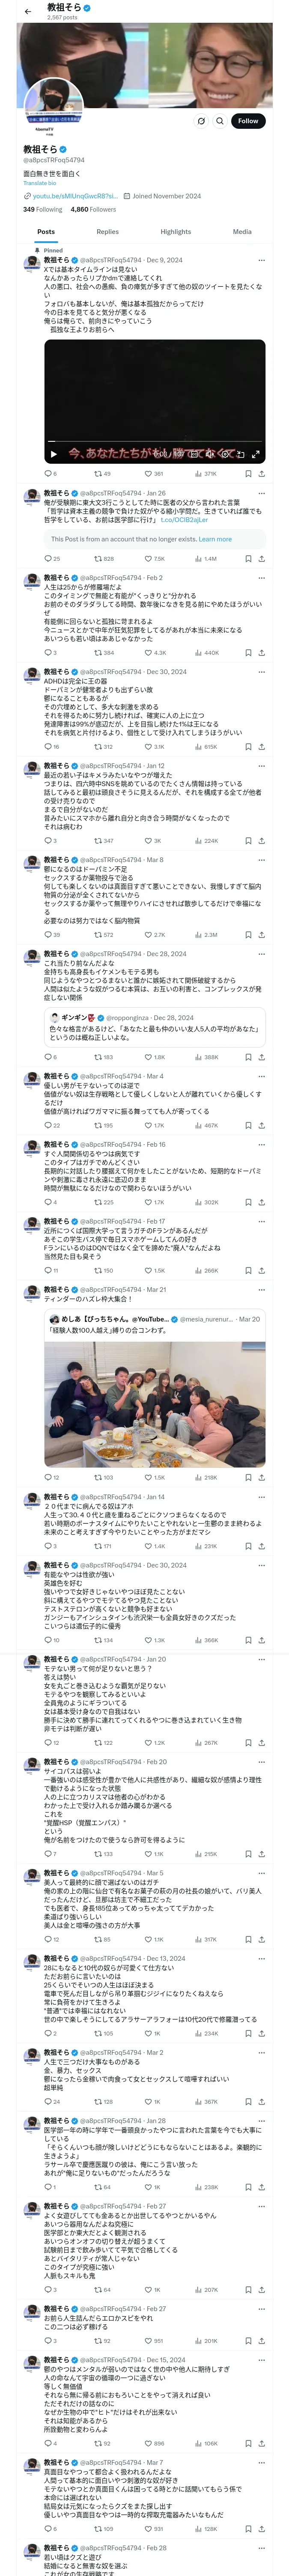Image resolution: width=289 pixels, height=2576 pixels.
Task: Open the search icon beside Follow
Action: [219, 121]
